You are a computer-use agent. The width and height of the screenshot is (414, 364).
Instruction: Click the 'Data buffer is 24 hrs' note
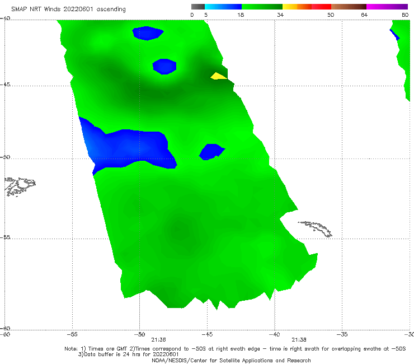(129, 354)
